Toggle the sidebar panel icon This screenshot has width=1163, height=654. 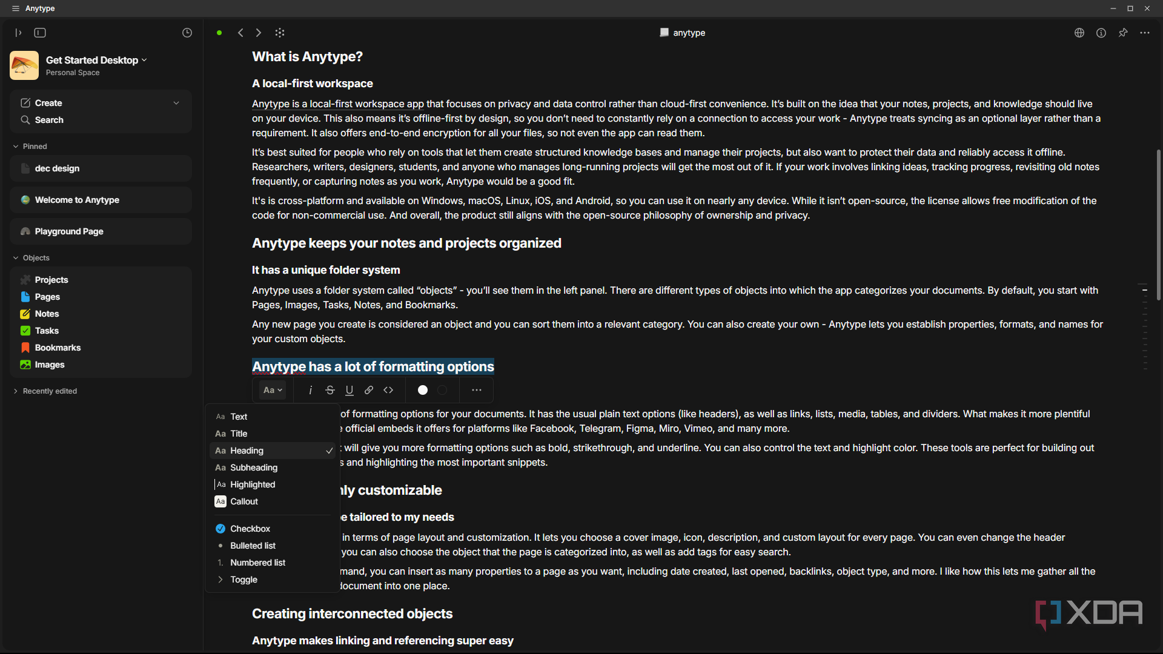tap(40, 33)
